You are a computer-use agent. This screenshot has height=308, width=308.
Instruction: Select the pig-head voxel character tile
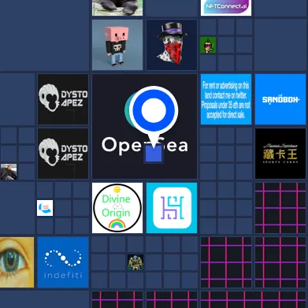pos(117,45)
